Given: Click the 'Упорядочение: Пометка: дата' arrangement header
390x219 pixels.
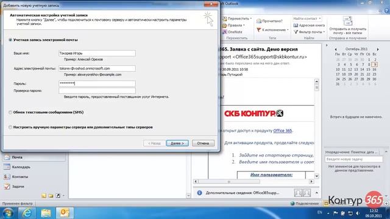Looking at the screenshot, I should [x=352, y=152].
